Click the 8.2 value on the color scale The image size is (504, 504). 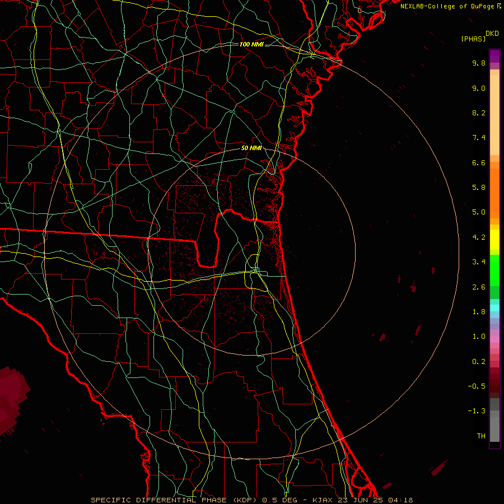(479, 113)
